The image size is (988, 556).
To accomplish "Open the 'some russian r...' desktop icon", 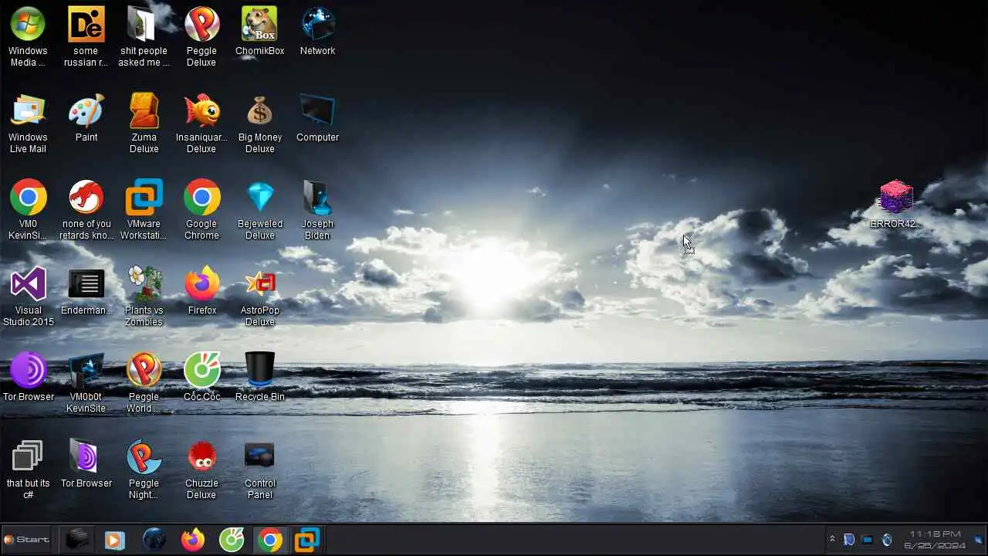I will click(86, 36).
